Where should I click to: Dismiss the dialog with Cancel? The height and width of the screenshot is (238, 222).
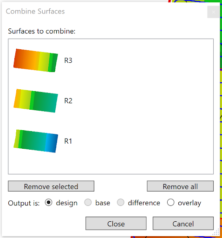[183, 224]
